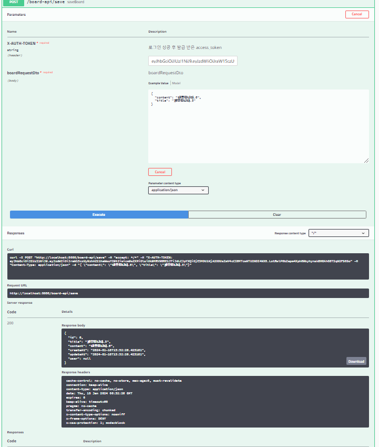Viewport: 379px width, 447px height.
Task: Switch to the Model tab
Action: 176,83
